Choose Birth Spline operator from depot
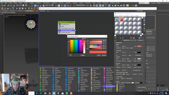 pos(44,81)
